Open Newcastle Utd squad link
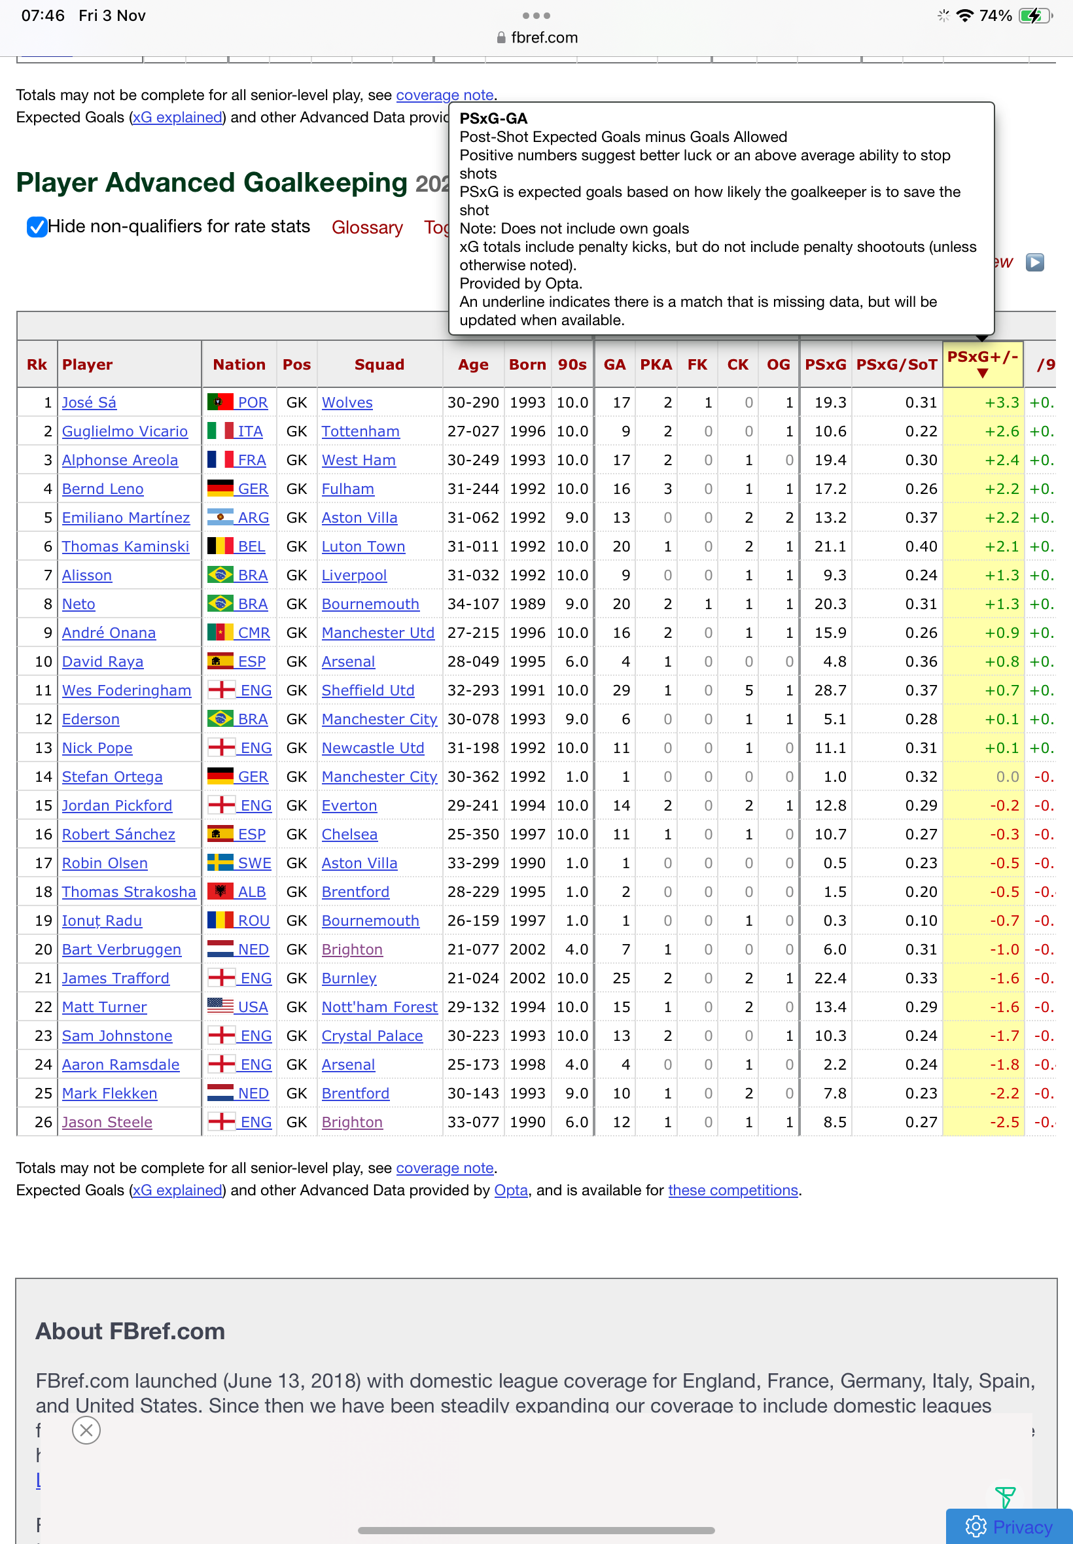The height and width of the screenshot is (1544, 1073). 372,748
